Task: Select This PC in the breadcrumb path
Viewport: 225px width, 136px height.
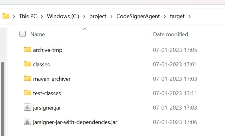Action: (x=28, y=16)
